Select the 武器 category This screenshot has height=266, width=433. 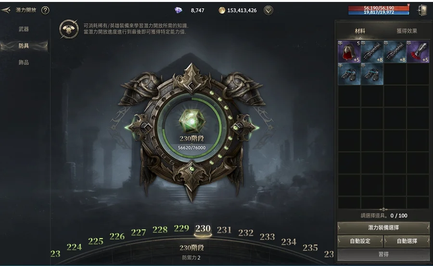point(24,29)
